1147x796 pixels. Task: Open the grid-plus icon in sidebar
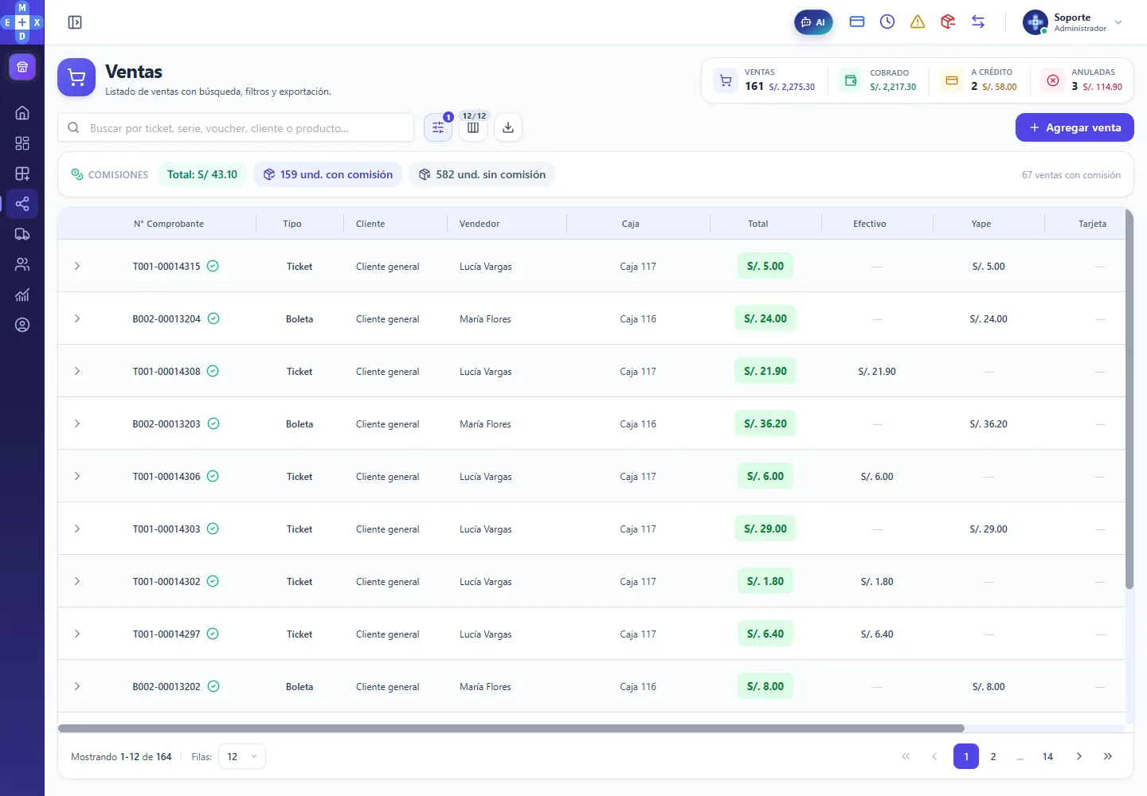click(22, 174)
